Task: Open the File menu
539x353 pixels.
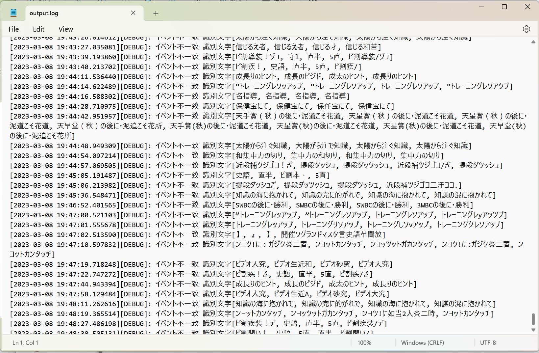Action: pyautogui.click(x=14, y=29)
